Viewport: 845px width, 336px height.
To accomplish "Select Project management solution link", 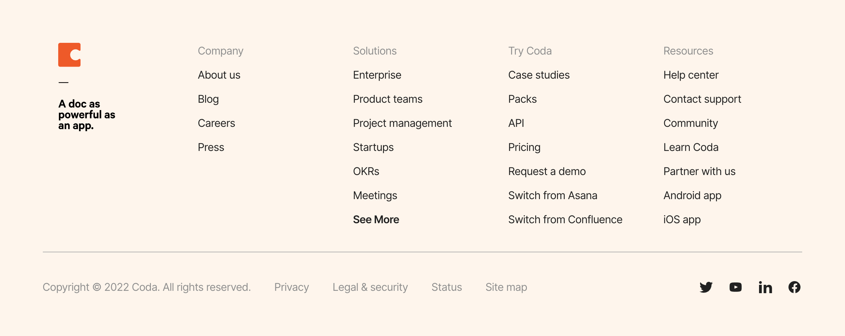I will point(402,123).
